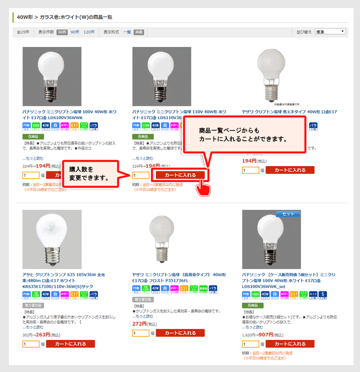Open Panasonic ケース販売特価 5個セット product link
Viewport: 360px width, 372px height.
(x=288, y=281)
